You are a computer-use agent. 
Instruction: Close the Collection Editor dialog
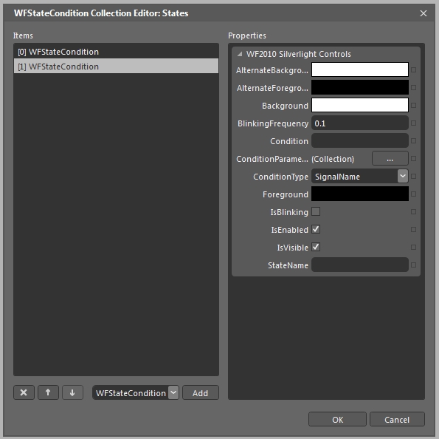pyautogui.click(x=424, y=13)
